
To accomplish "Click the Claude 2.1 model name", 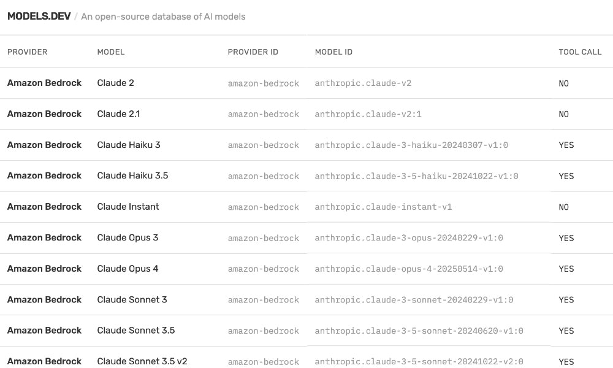I will pos(118,114).
